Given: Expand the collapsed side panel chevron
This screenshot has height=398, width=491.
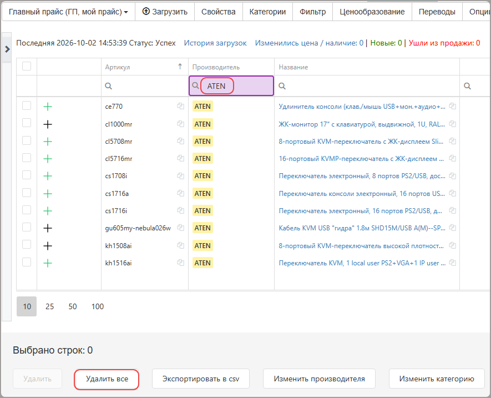Looking at the screenshot, I should pyautogui.click(x=7, y=49).
